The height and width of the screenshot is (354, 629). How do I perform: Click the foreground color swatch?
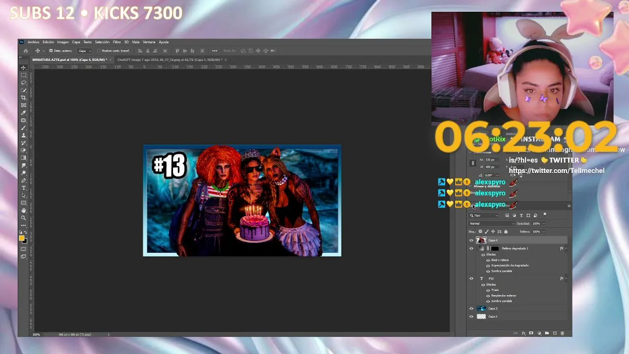click(22, 238)
